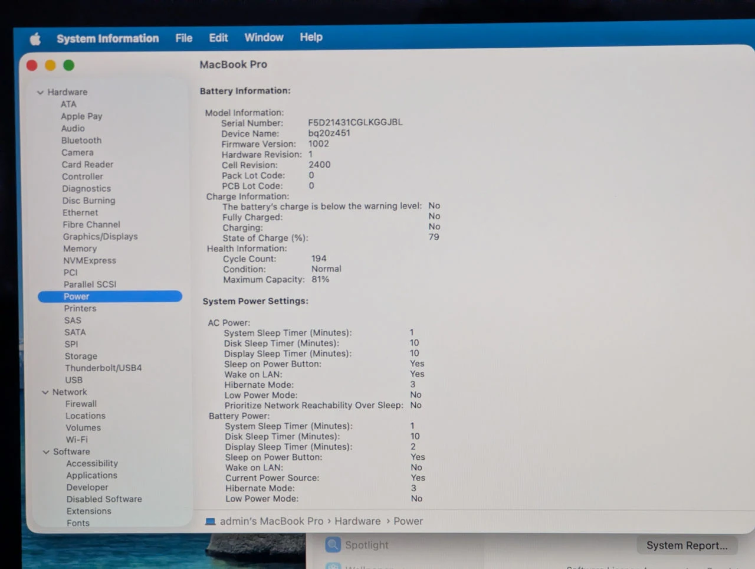Select Disabled Software in the sidebar

(x=104, y=499)
